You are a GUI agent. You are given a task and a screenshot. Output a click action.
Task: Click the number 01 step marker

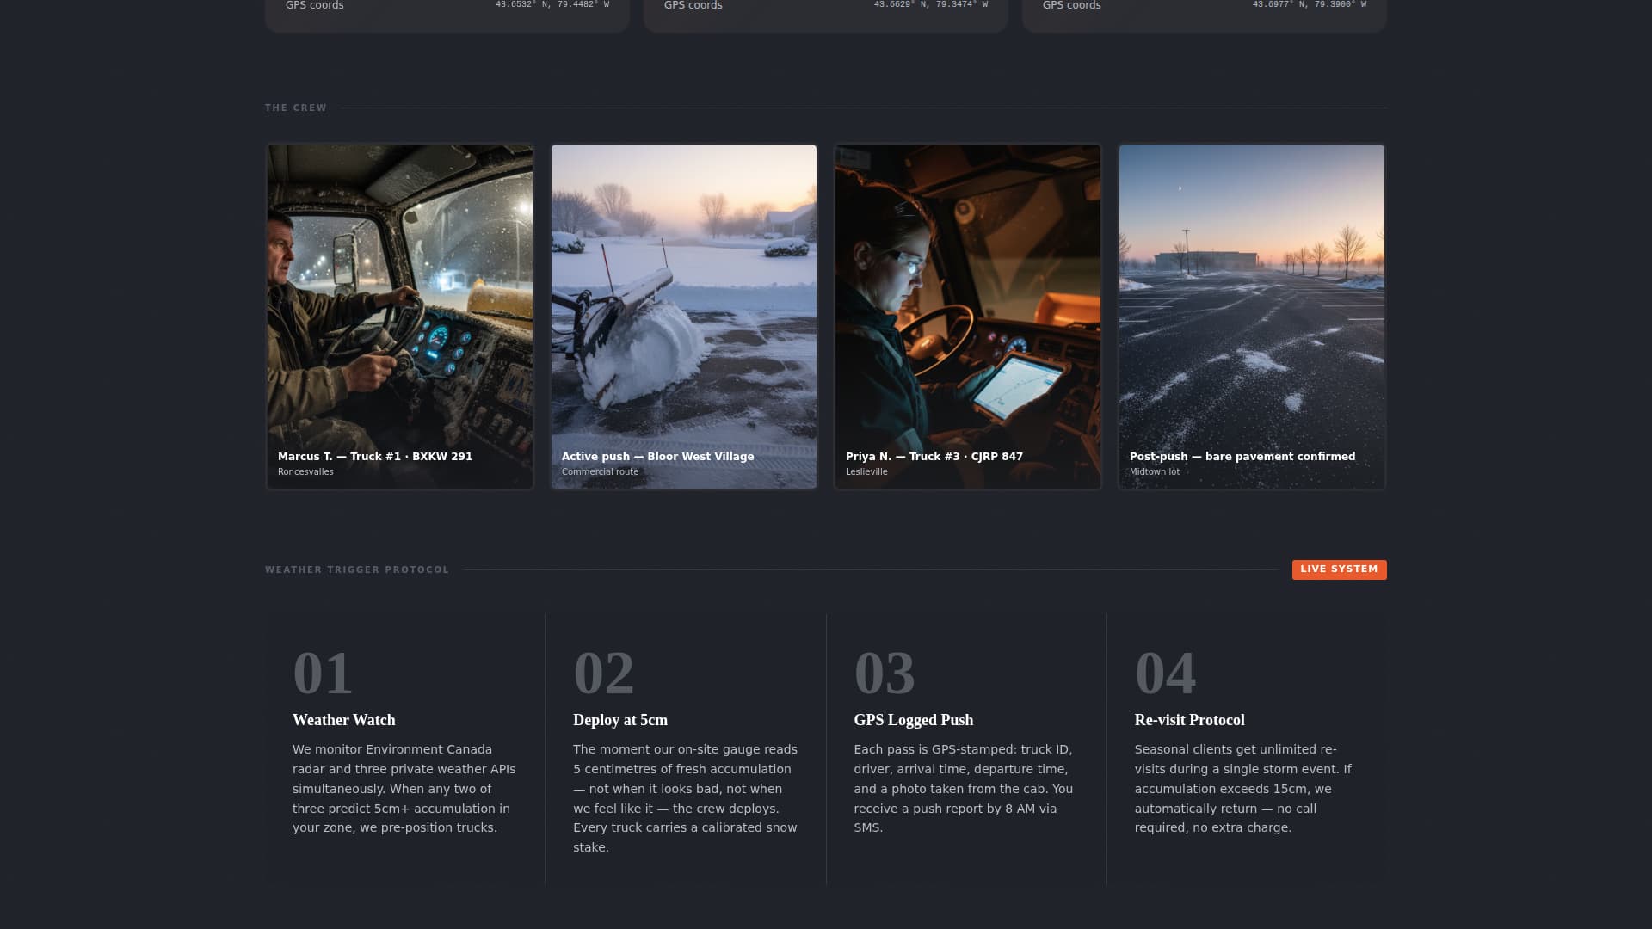(323, 674)
